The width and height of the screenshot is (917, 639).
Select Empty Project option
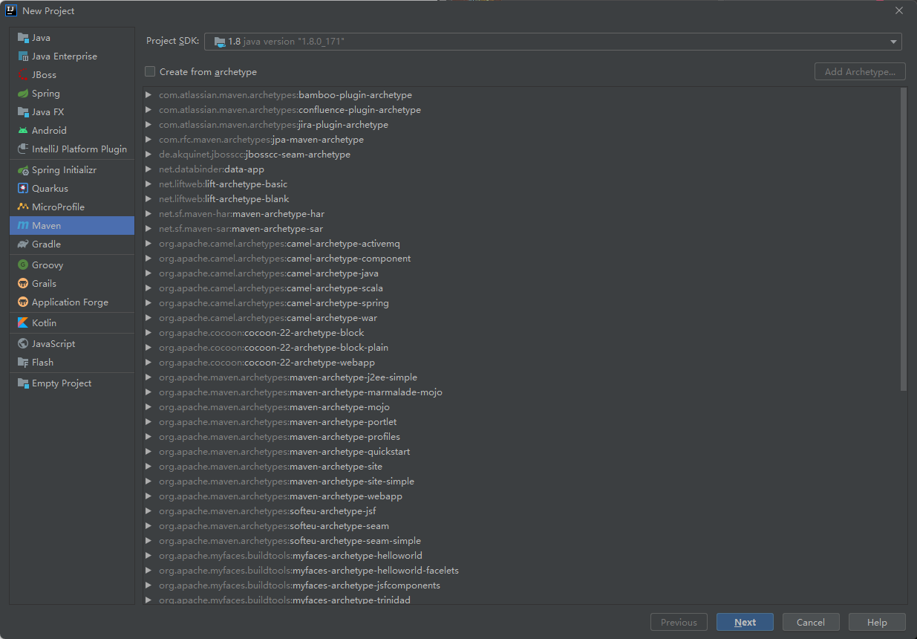(72, 383)
